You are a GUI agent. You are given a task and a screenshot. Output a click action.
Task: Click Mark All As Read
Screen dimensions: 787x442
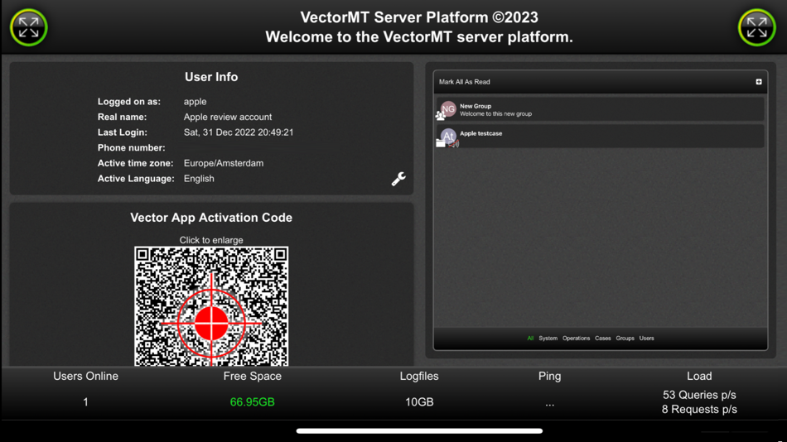click(x=464, y=82)
